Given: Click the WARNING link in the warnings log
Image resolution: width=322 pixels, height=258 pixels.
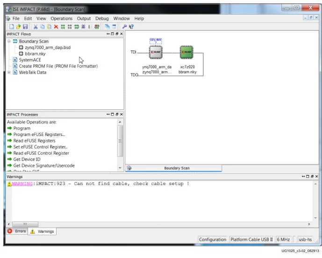Looking at the screenshot, I should (x=22, y=184).
